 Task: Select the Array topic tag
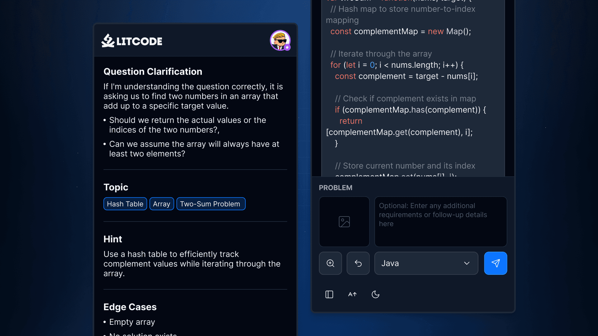point(161,204)
